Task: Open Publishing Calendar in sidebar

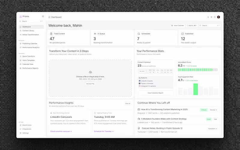Action: click(x=31, y=44)
